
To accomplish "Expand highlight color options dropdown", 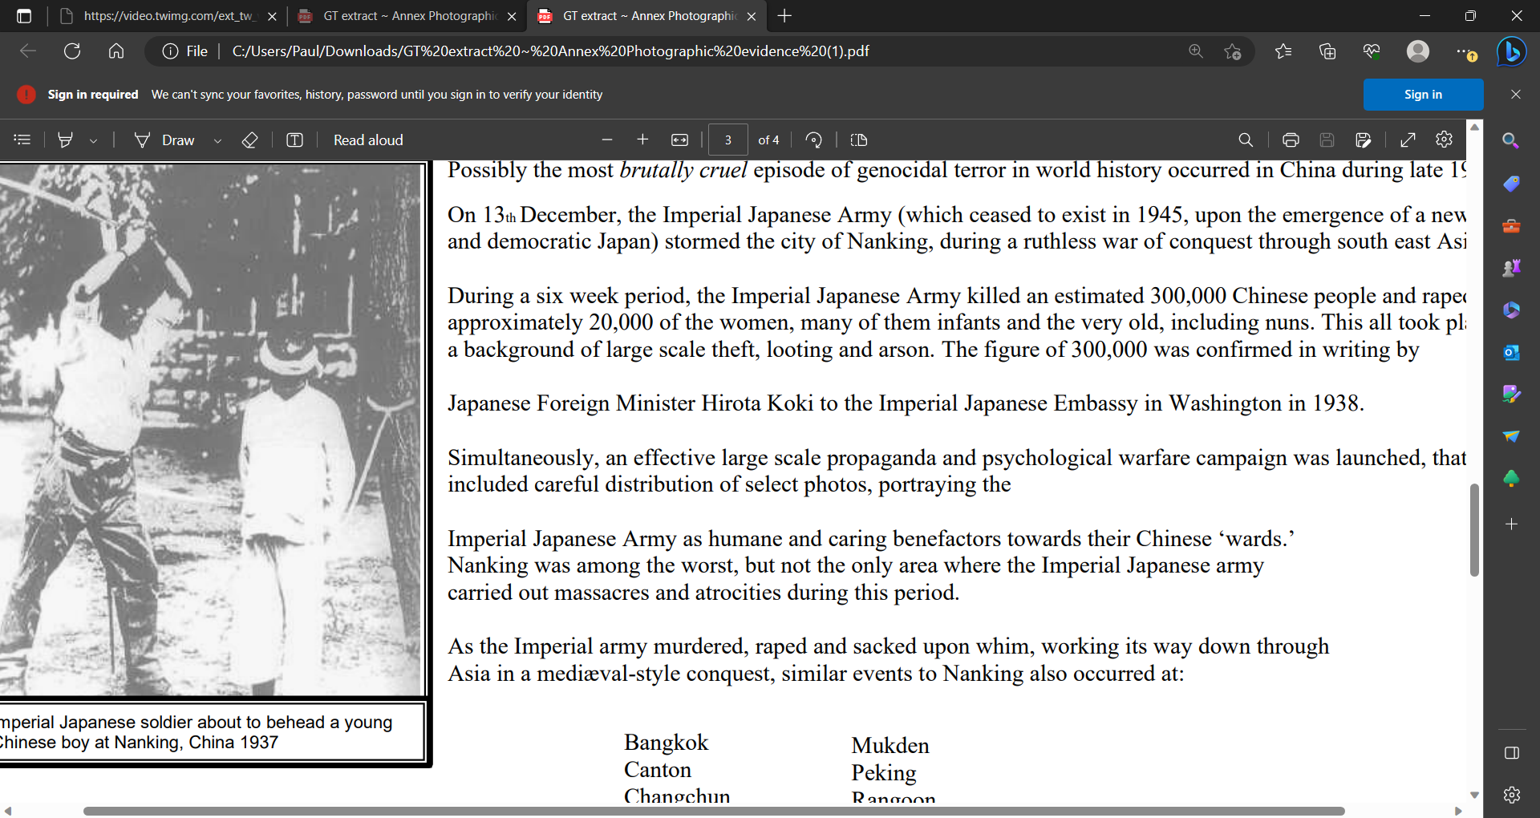I will [93, 140].
